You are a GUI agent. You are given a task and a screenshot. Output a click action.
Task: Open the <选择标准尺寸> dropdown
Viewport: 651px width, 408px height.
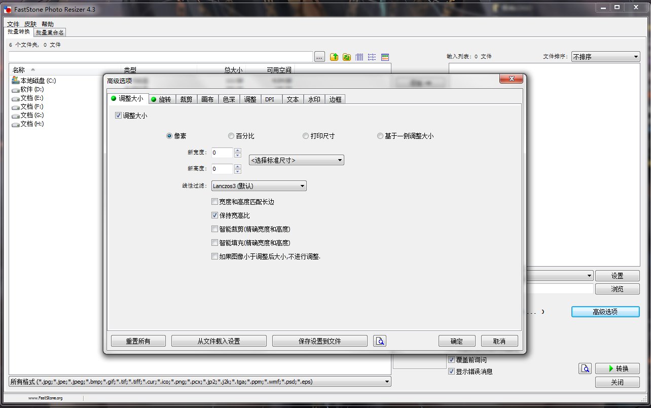point(297,160)
